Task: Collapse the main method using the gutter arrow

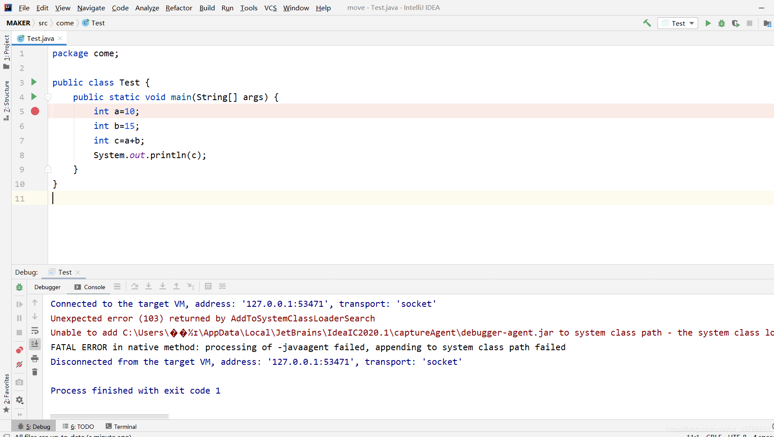Action: (x=48, y=97)
